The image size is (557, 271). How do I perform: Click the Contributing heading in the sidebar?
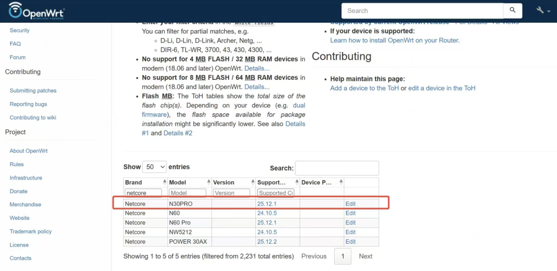[x=23, y=72]
